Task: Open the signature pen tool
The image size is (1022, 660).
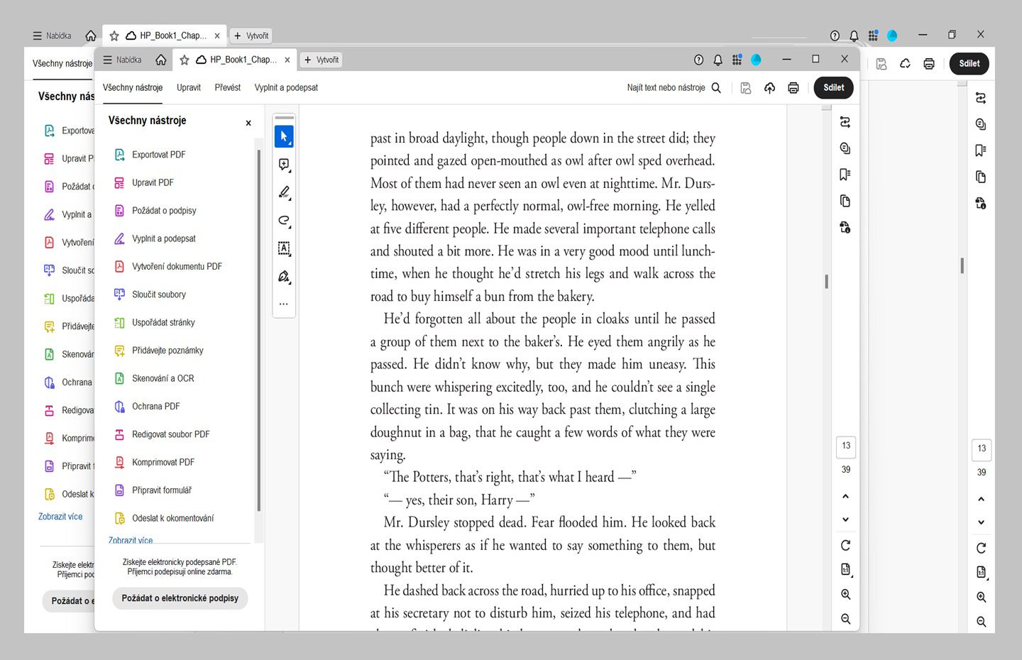Action: (x=284, y=276)
